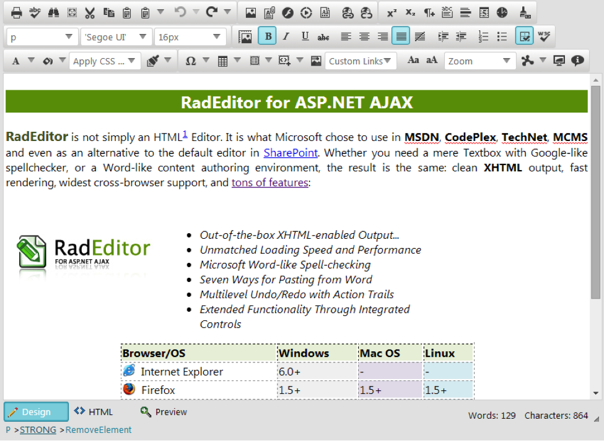Convert text to upper case (aA icon)
The width and height of the screenshot is (604, 441).
[x=432, y=61]
